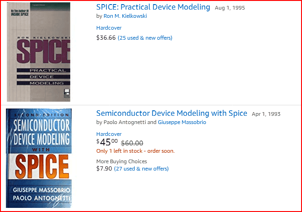Click the Only 1 left in stock notice
The image size is (302, 212).
135,151
